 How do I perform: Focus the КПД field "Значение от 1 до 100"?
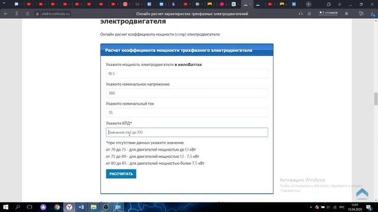pyautogui.click(x=187, y=132)
